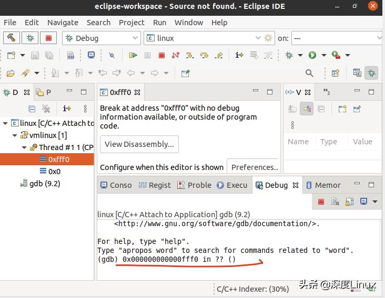The width and height of the screenshot is (385, 298).
Task: Open the Run menu
Action: pos(159,23)
